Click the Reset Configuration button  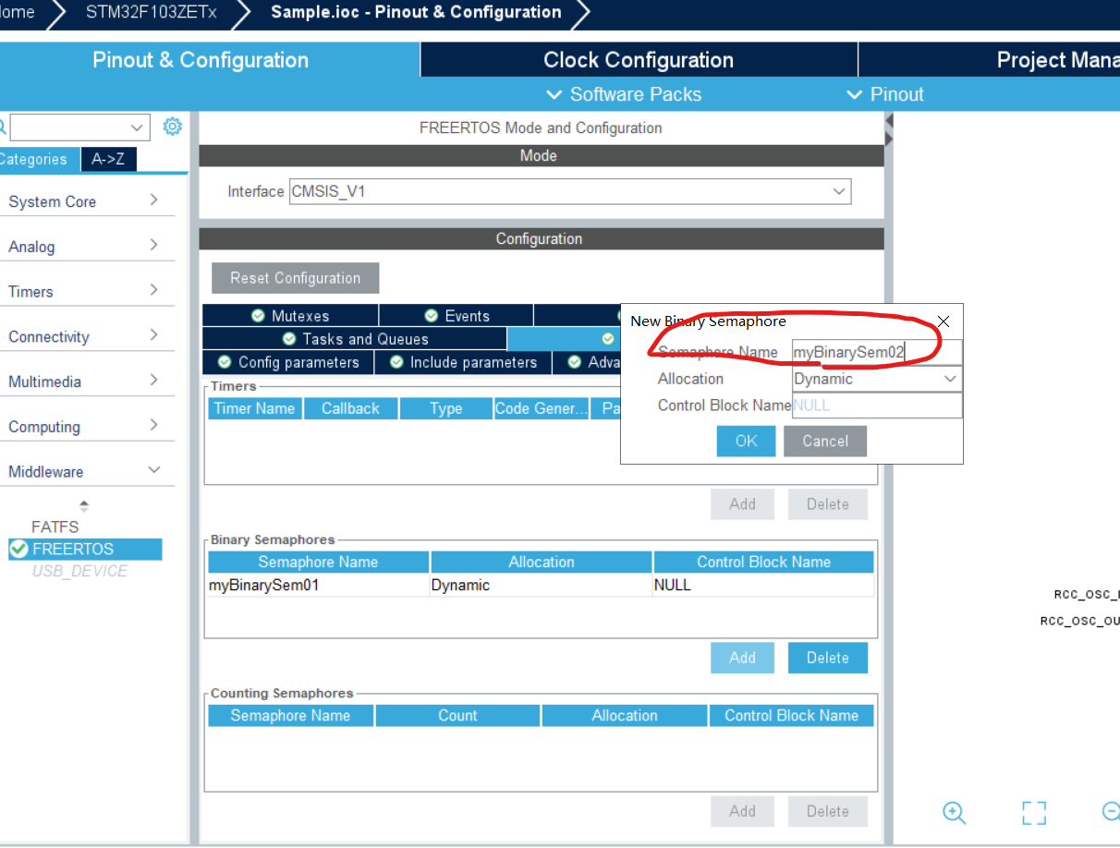[296, 278]
